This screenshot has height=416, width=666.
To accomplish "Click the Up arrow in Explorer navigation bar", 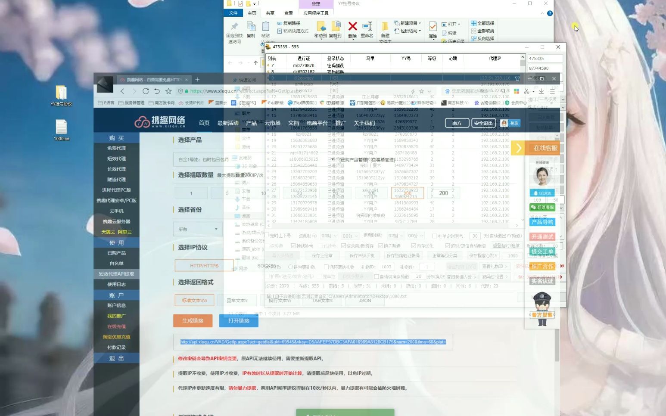I will [x=255, y=63].
